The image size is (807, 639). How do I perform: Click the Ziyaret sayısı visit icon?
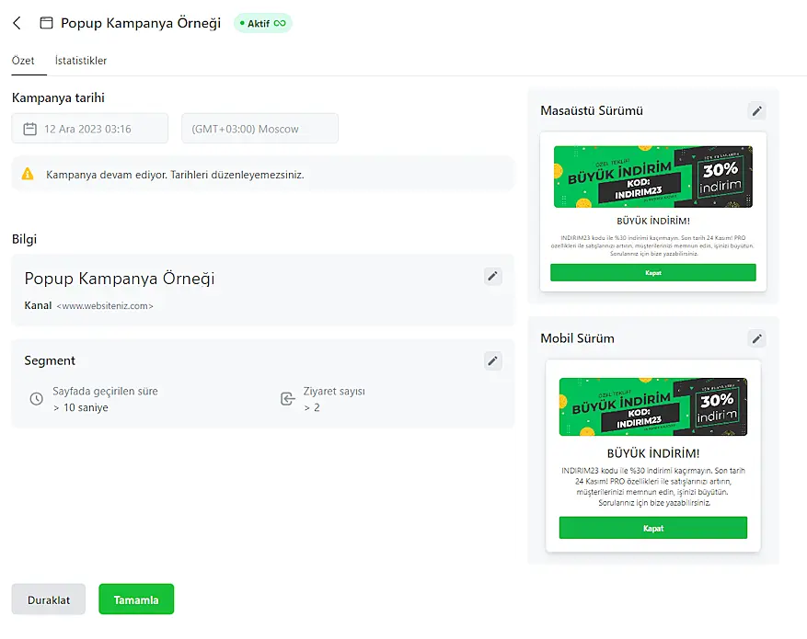[x=287, y=399]
